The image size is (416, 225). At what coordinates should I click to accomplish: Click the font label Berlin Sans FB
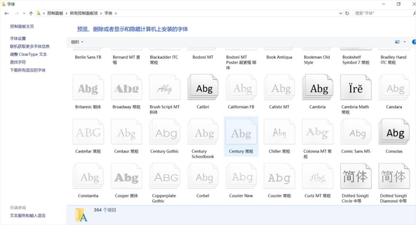tap(88, 57)
